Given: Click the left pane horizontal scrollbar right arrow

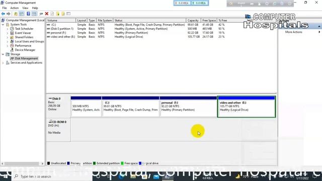Looking at the screenshot, I should coord(42,163).
